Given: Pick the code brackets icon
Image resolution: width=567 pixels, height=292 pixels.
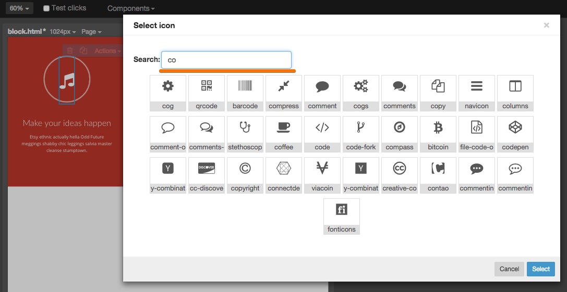Looking at the screenshot, I should click(x=322, y=134).
